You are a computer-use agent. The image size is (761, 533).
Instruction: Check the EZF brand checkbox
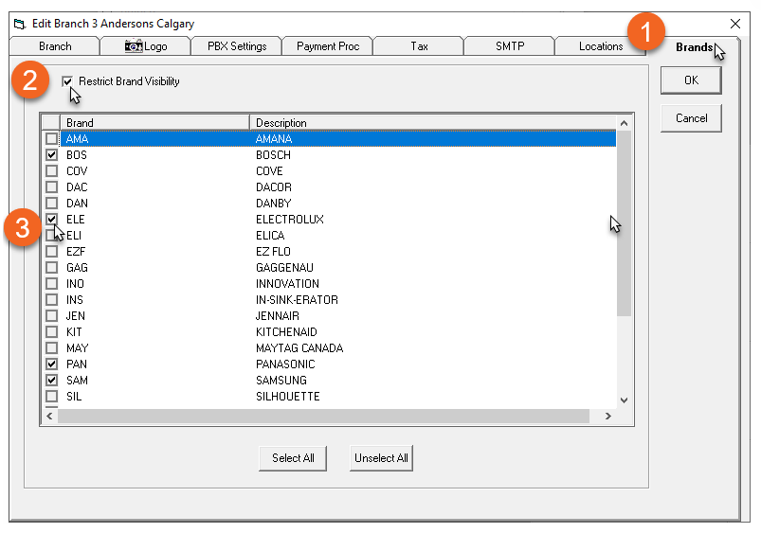[51, 251]
